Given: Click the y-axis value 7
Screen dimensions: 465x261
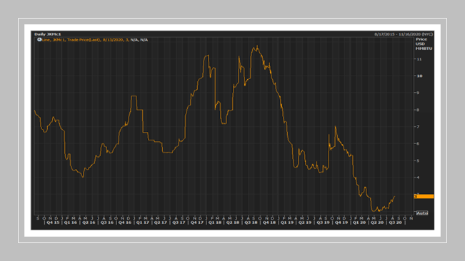Looking at the screenshot, I should point(418,127).
